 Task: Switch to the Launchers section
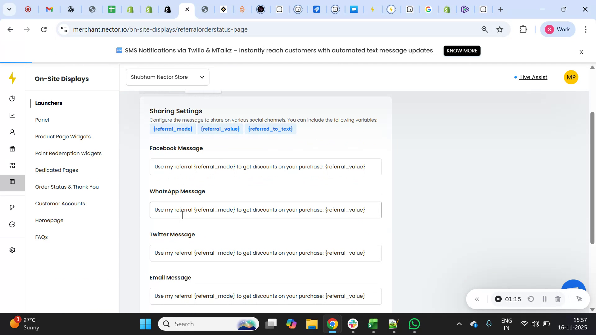point(48,103)
